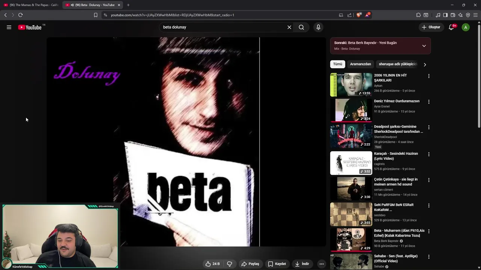Expand the Mix Beta-Dolunay playlist panel
Screen dimensions: 481x270
point(424,46)
